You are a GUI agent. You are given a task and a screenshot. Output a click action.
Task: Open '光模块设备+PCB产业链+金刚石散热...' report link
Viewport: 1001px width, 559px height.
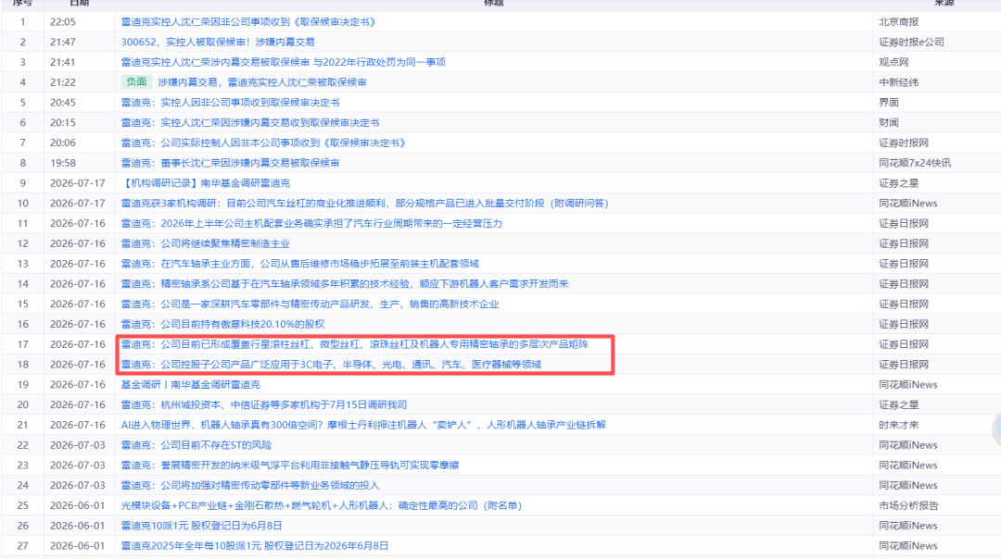point(322,505)
